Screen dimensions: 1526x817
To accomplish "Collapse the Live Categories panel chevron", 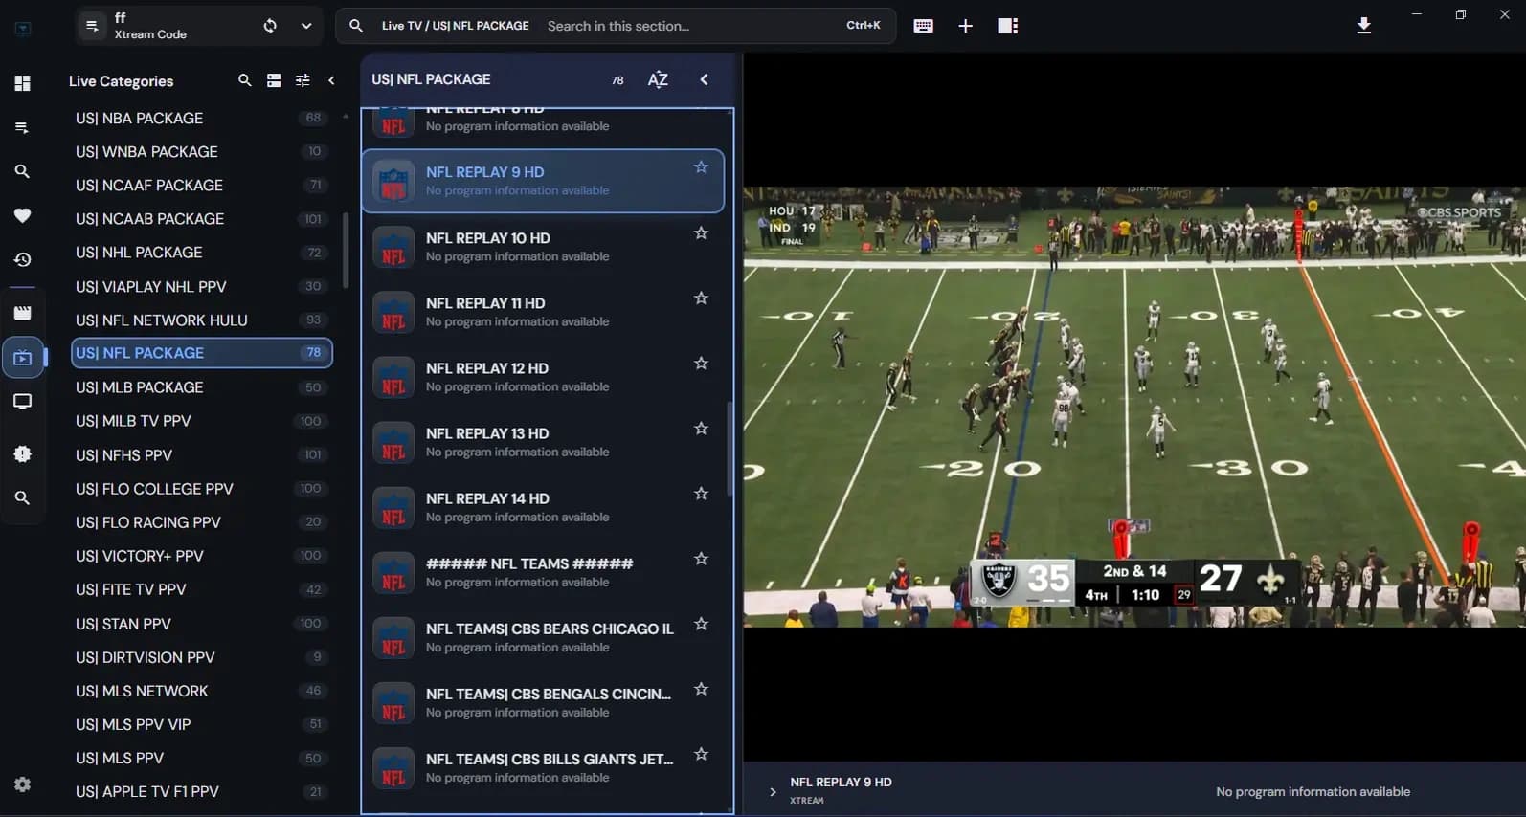I will click(x=331, y=80).
